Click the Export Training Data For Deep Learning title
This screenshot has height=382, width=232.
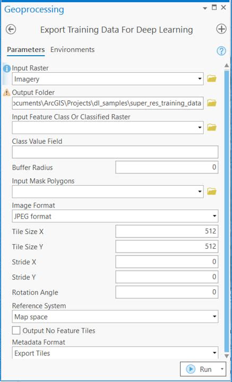pyautogui.click(x=116, y=30)
